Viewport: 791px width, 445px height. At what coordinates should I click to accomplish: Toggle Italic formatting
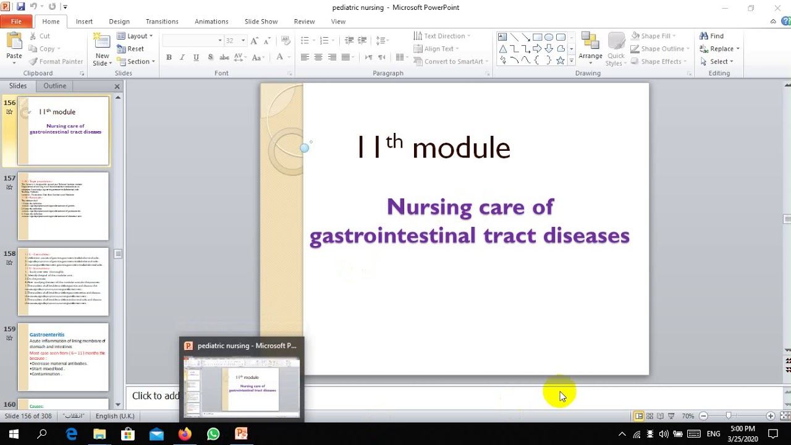[x=182, y=57]
